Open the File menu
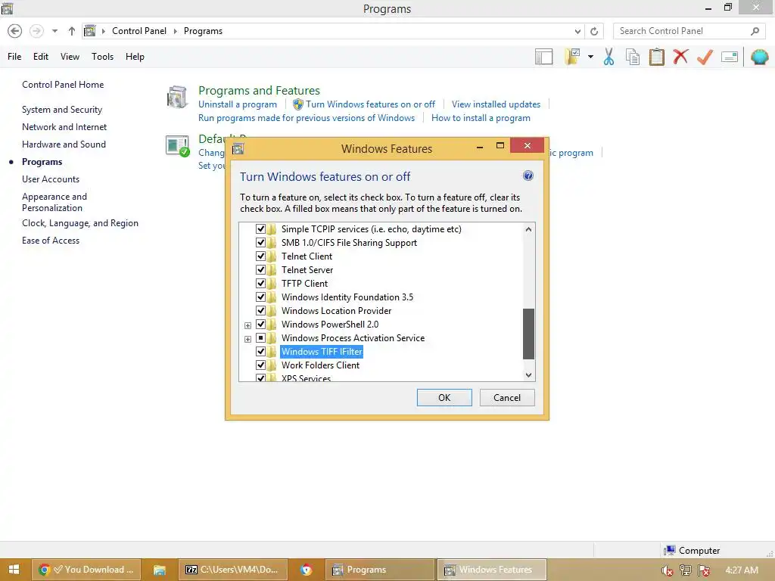The width and height of the screenshot is (775, 581). (14, 57)
